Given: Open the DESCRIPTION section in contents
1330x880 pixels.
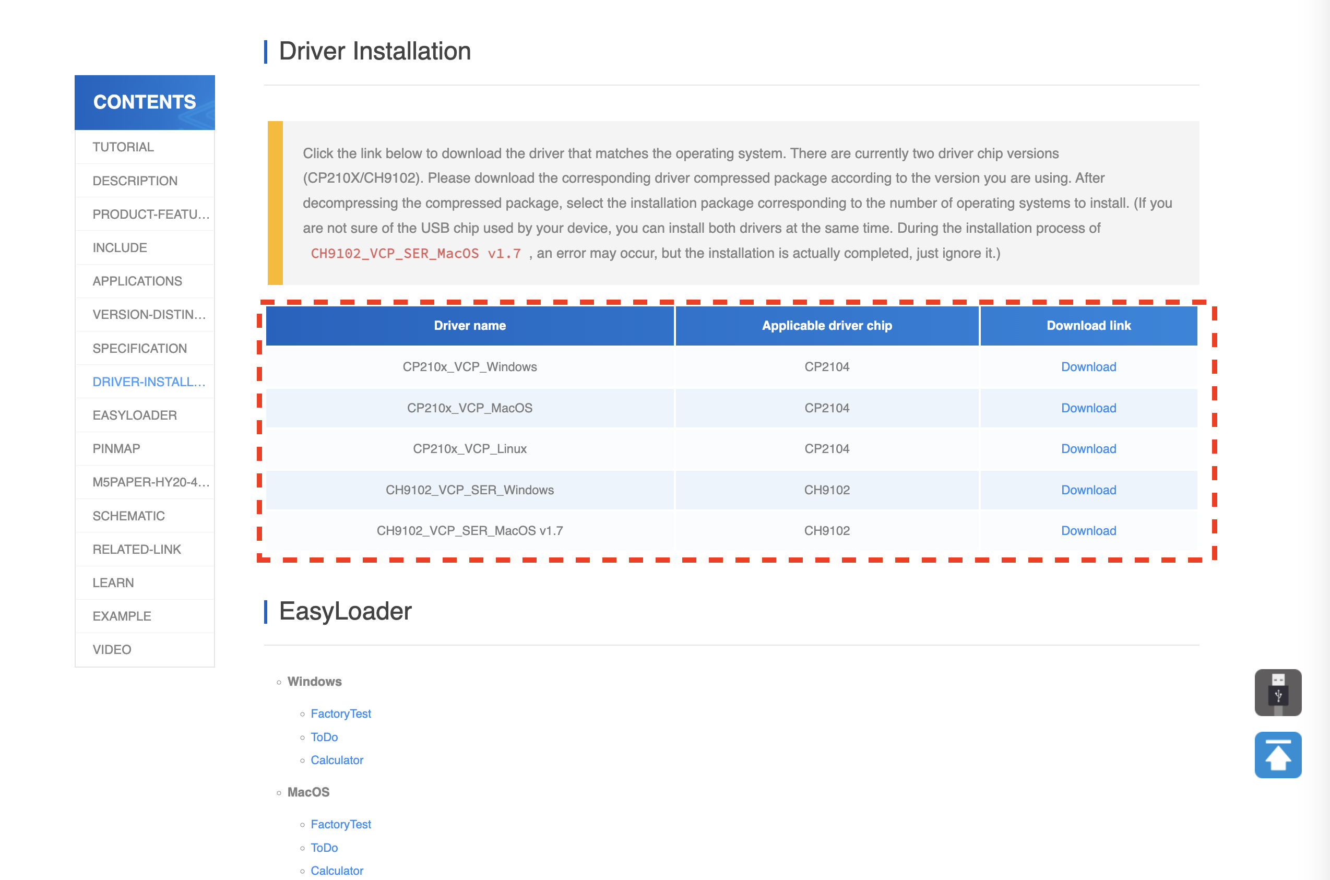Looking at the screenshot, I should pyautogui.click(x=135, y=180).
